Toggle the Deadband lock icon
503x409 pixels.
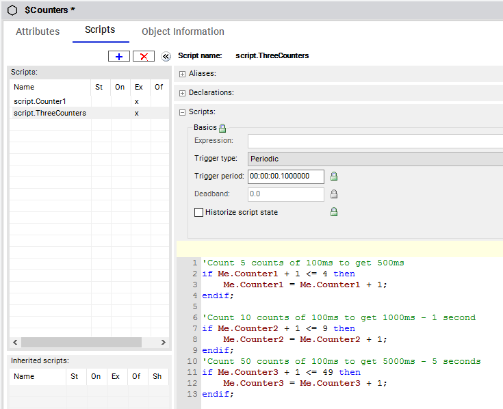click(334, 194)
